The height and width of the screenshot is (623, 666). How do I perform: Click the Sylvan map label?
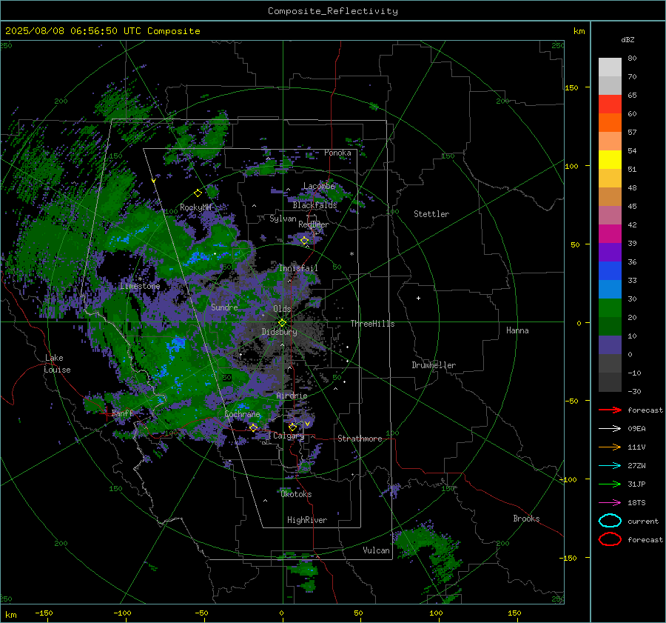click(283, 219)
